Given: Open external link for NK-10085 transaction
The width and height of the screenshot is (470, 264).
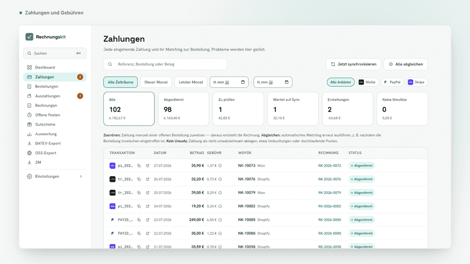Looking at the screenshot, I should (x=148, y=220).
